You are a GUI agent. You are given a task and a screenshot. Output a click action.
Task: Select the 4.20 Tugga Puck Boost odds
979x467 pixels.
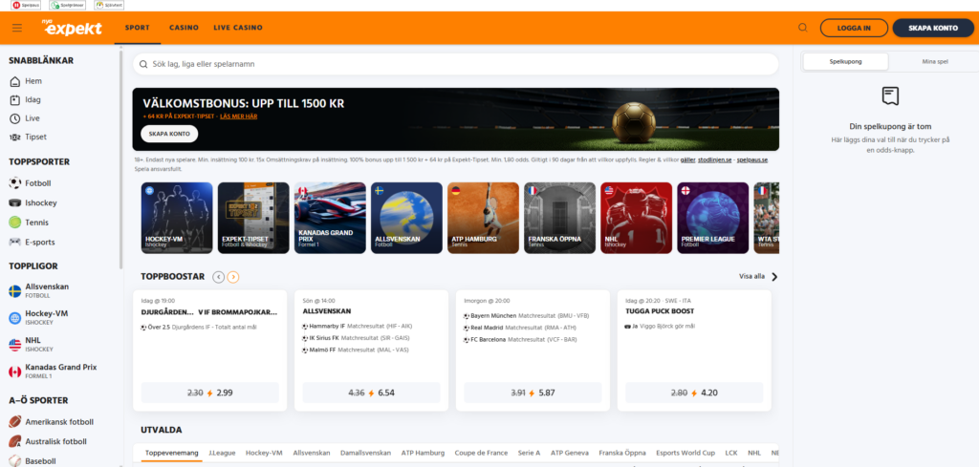[694, 393]
